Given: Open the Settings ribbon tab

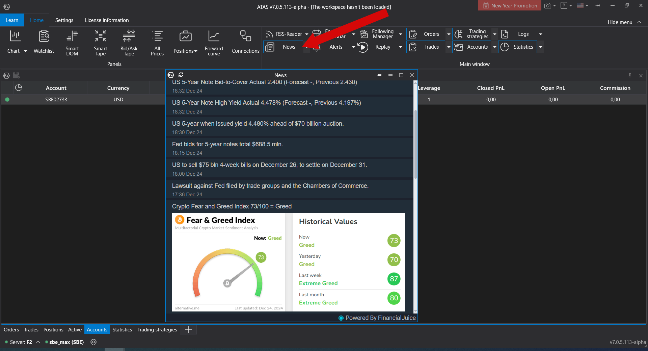Looking at the screenshot, I should 64,20.
